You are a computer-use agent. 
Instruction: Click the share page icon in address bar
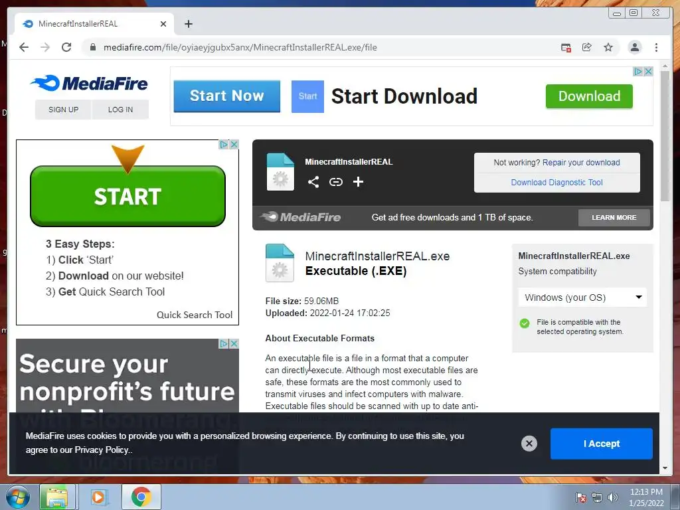[x=587, y=47]
